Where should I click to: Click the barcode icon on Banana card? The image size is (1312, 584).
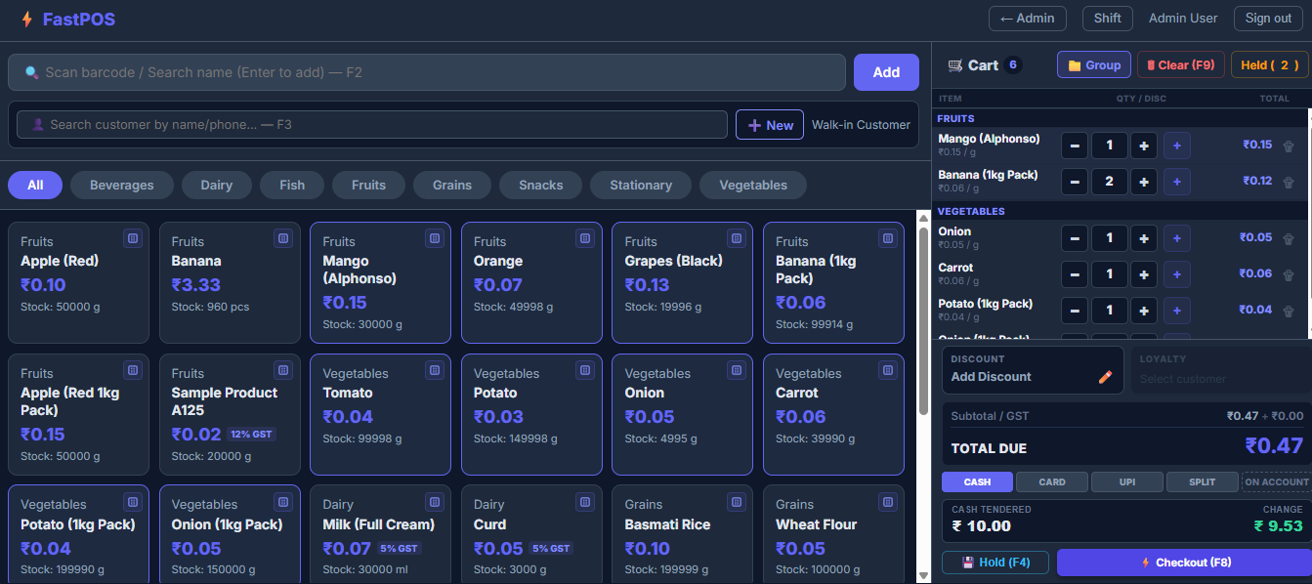click(283, 238)
